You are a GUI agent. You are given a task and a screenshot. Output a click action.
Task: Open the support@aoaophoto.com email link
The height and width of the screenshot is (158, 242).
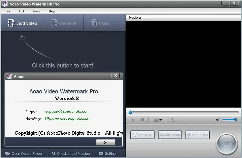pos(67,112)
